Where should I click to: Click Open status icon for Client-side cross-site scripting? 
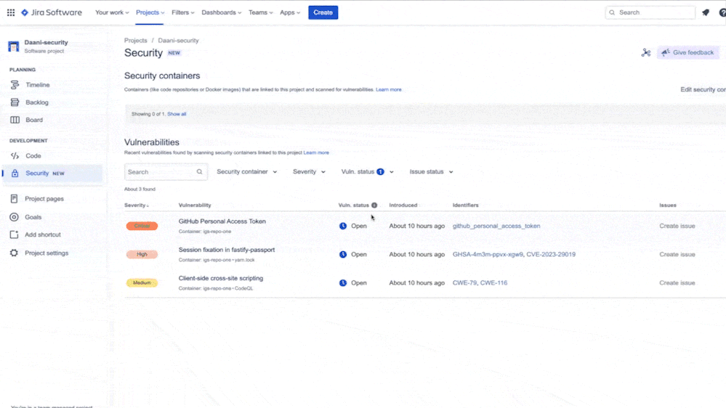[342, 282]
